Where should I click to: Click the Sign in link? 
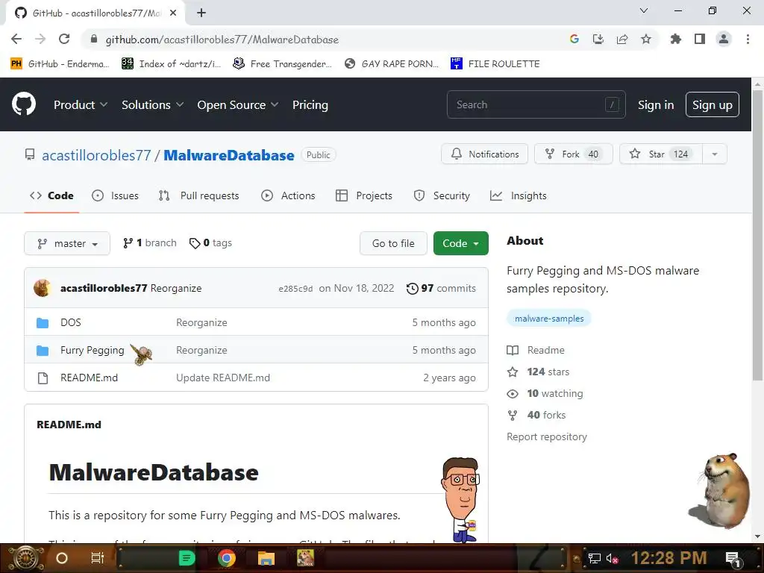[x=656, y=104]
